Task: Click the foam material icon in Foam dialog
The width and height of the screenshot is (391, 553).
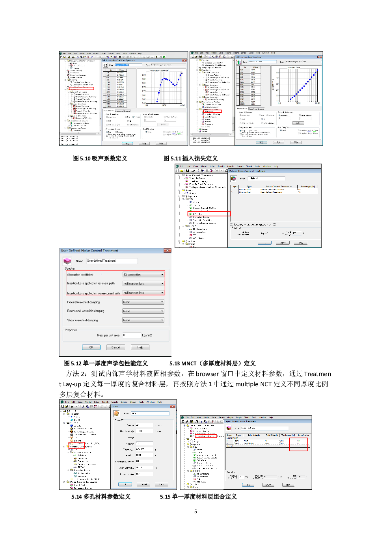Action: (x=116, y=413)
